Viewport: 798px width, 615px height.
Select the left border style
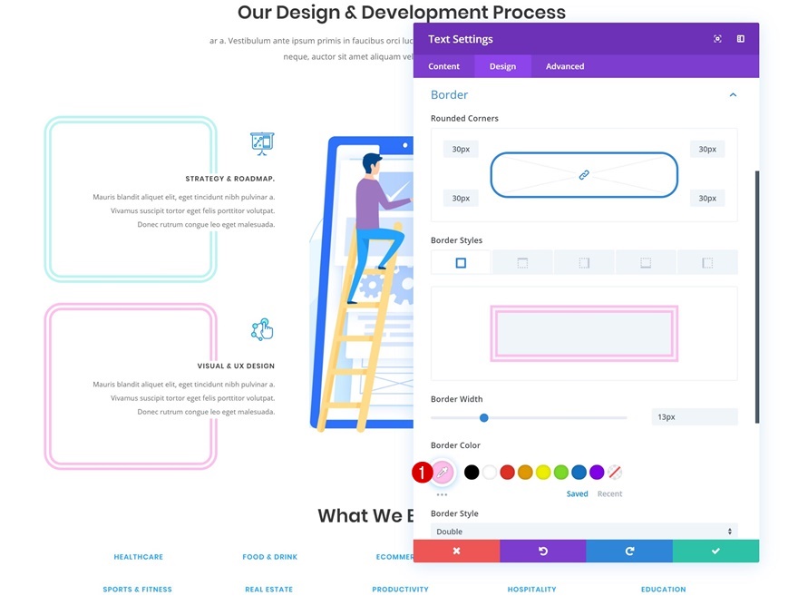click(707, 263)
